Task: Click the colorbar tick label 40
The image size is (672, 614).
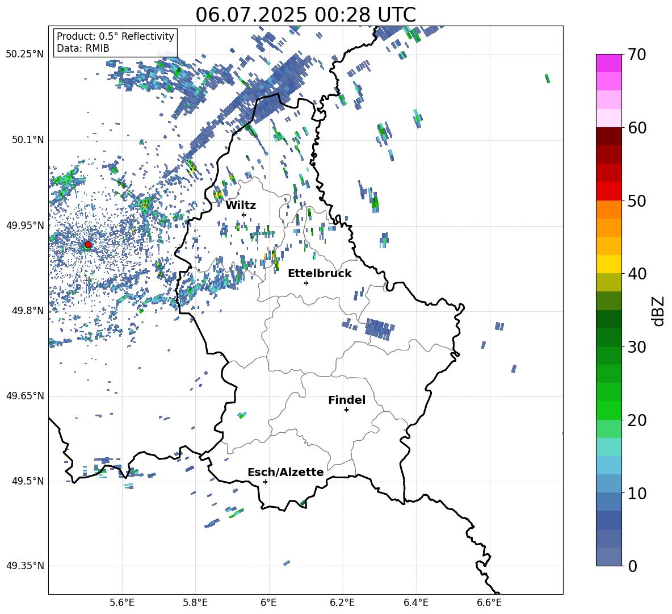Action: (x=637, y=274)
